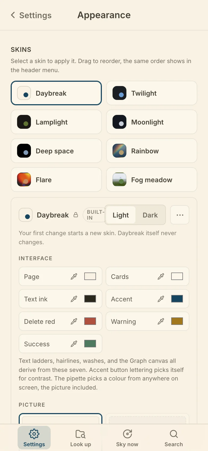Pick Page colour with the pipette
Screen dimensions: 208x451
(74, 277)
